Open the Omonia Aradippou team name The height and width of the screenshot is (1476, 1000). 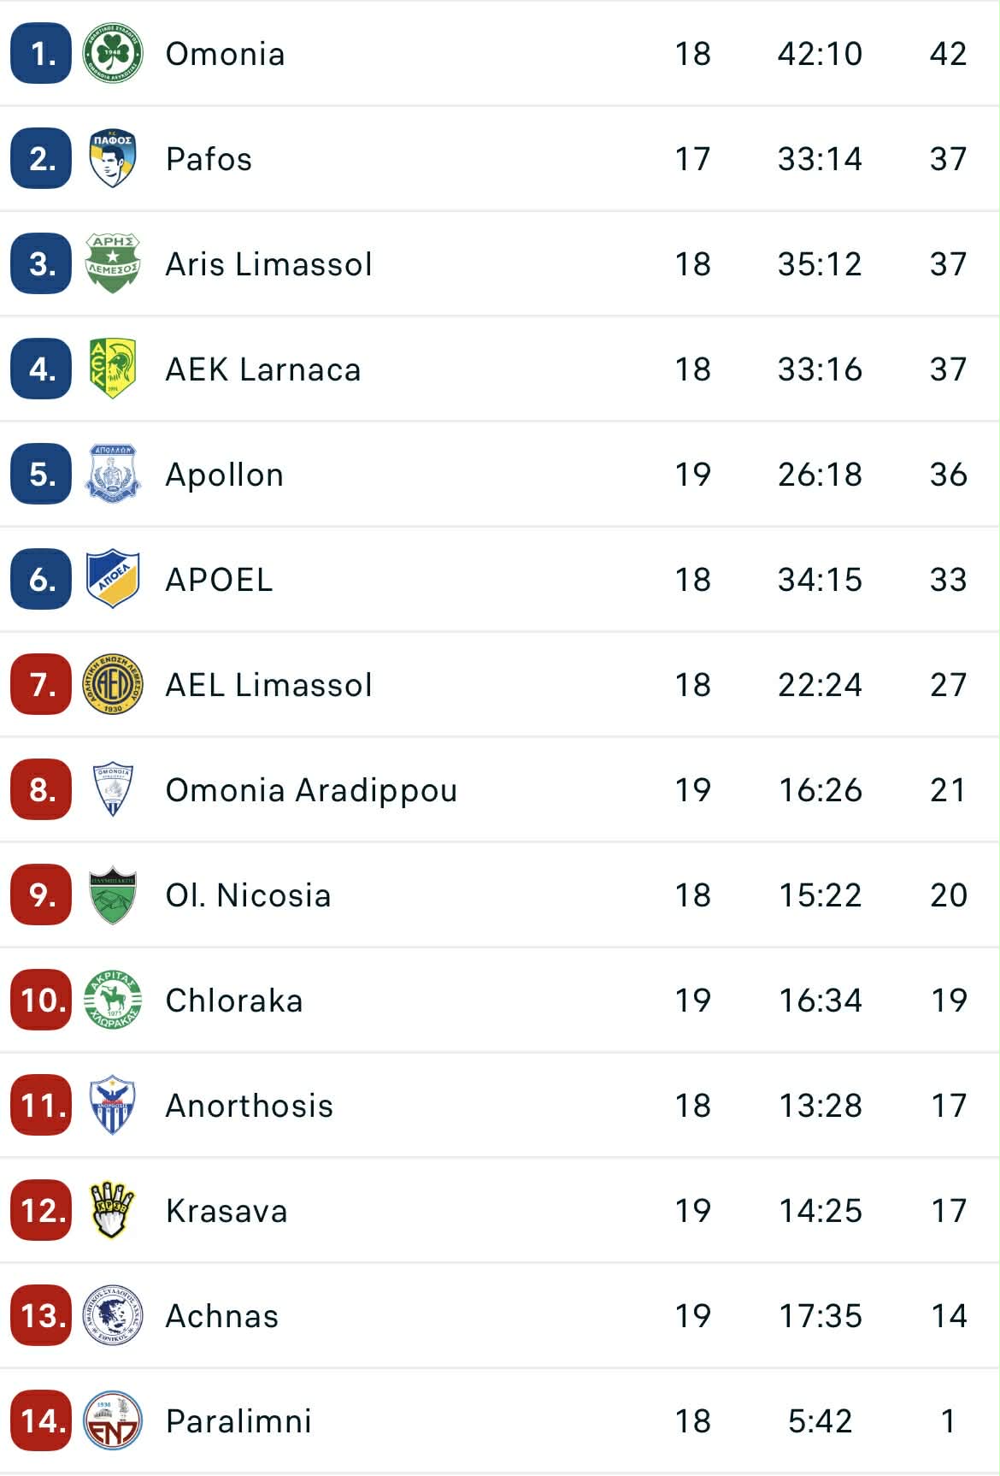point(311,790)
